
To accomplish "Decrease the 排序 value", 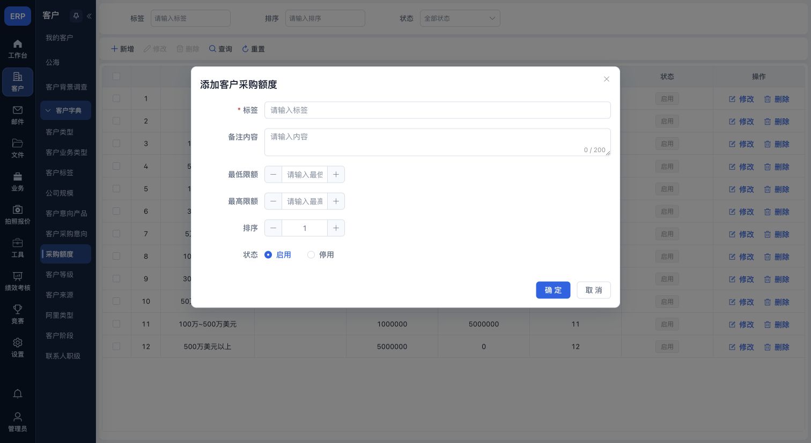I will point(273,228).
